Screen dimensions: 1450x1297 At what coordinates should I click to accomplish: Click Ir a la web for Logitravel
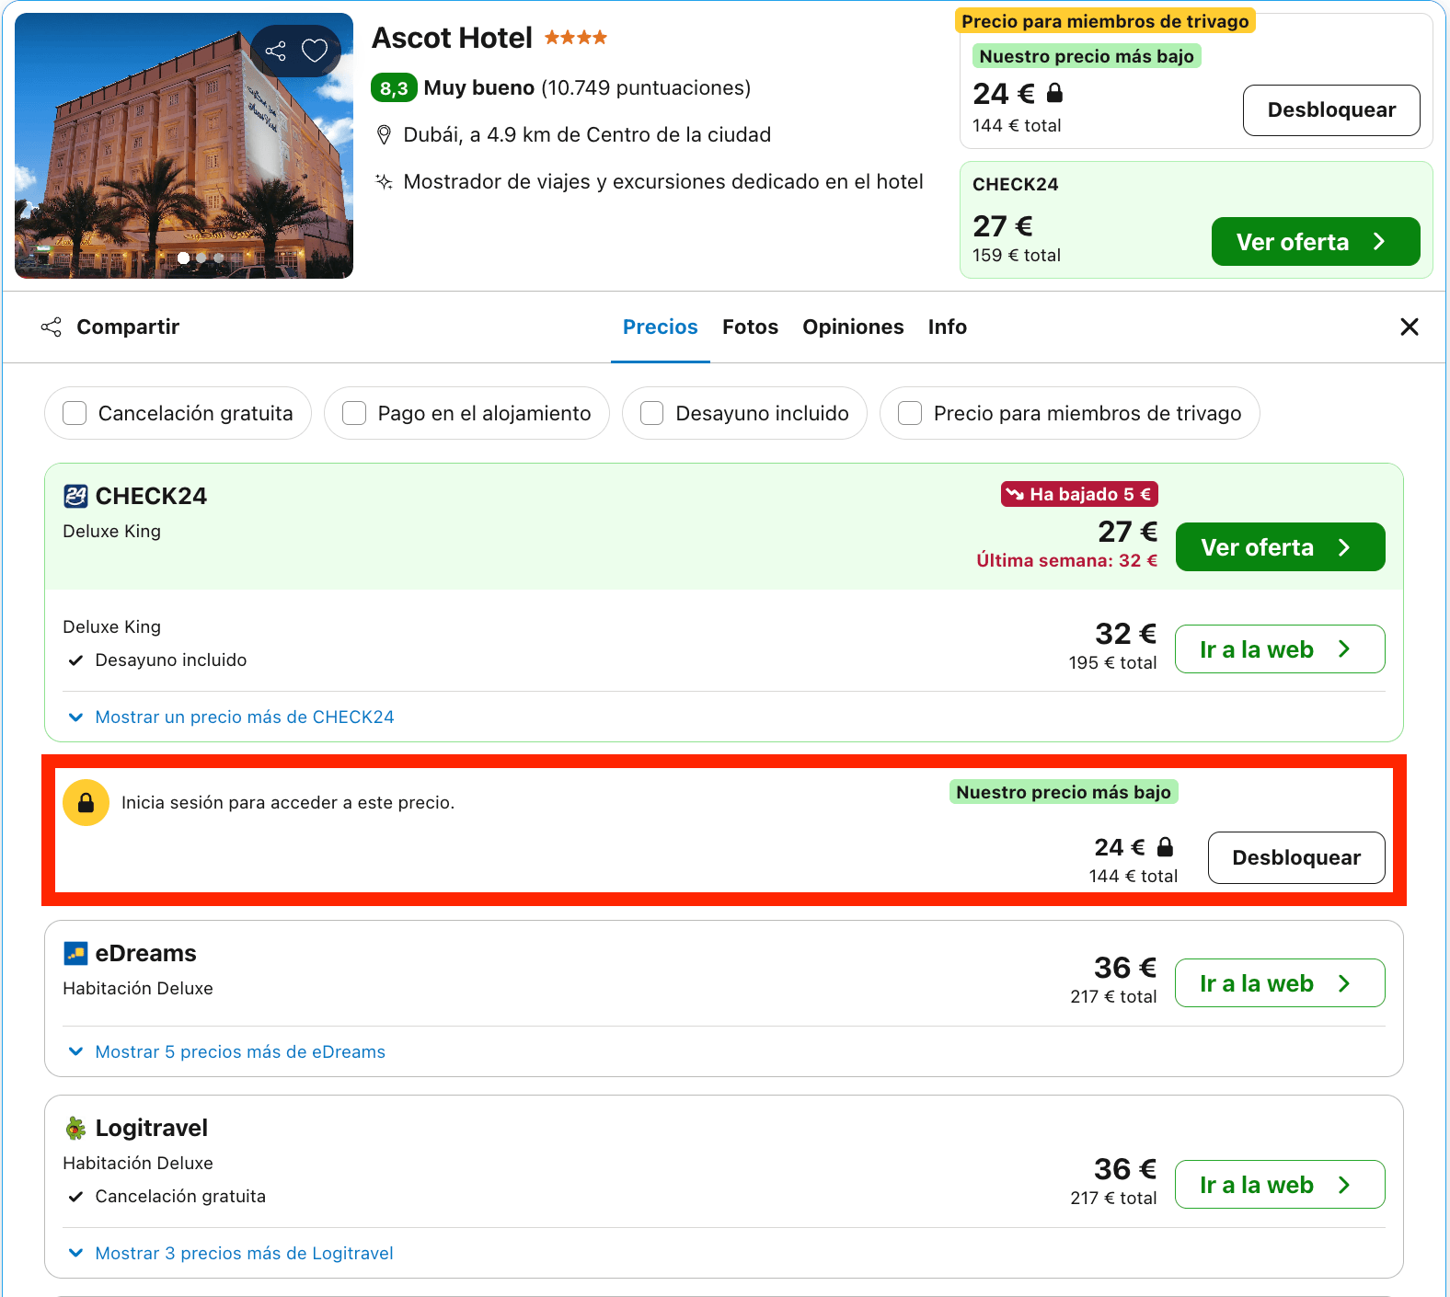point(1280,1185)
